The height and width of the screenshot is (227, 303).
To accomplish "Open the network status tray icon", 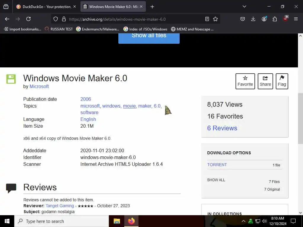I will tap(258, 221).
